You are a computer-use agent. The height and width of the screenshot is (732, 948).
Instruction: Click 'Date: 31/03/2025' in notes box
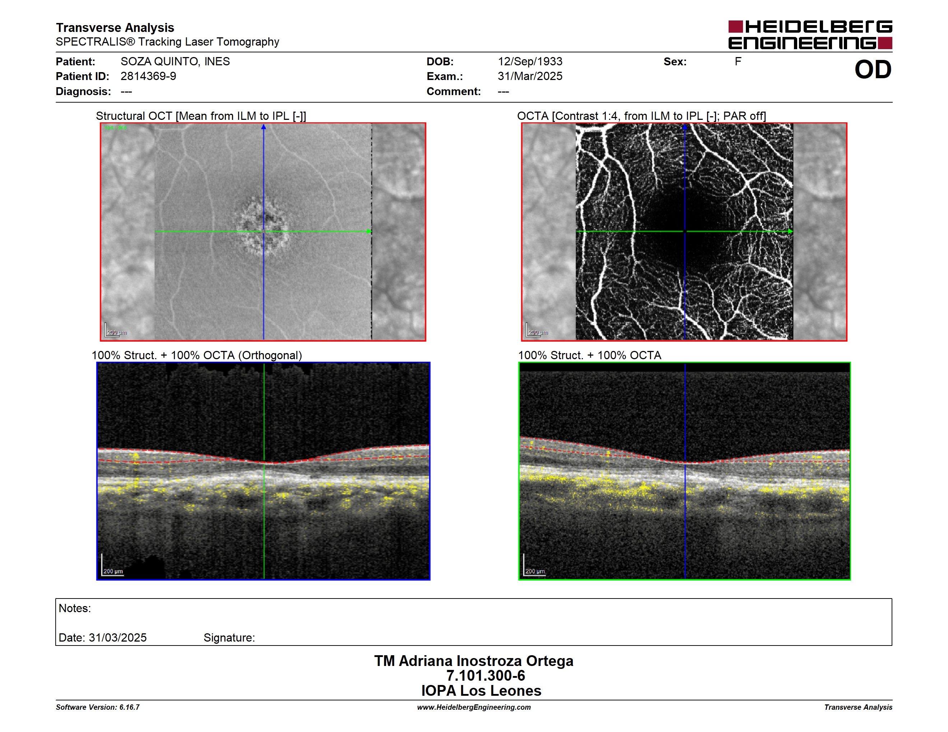(102, 638)
